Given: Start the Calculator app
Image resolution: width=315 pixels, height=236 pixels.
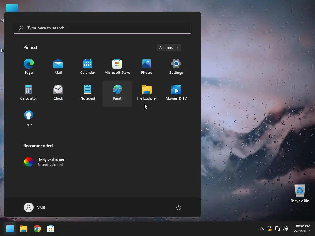Looking at the screenshot, I should tap(29, 92).
